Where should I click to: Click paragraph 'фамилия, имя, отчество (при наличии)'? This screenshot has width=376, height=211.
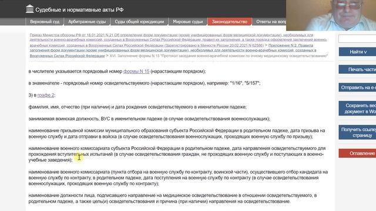137,107
